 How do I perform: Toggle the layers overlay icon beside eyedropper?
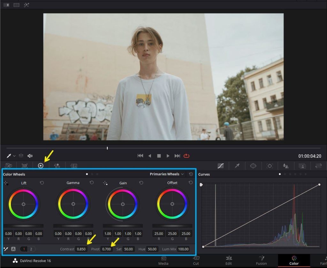21,156
